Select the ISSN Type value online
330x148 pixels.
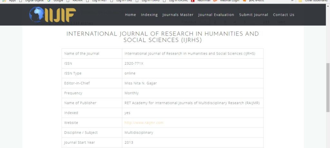130,73
